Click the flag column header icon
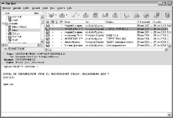The image size is (173, 118). (61, 22)
